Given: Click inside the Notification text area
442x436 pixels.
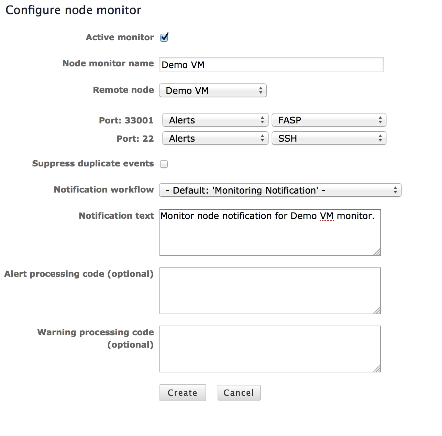Looking at the screenshot, I should [270, 236].
